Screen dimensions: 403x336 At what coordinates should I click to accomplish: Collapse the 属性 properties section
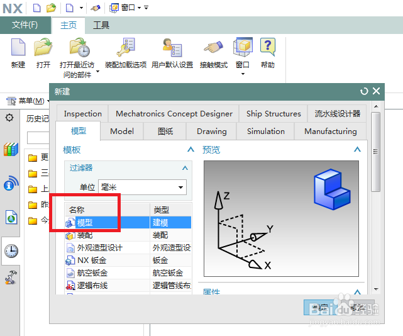pos(357,292)
